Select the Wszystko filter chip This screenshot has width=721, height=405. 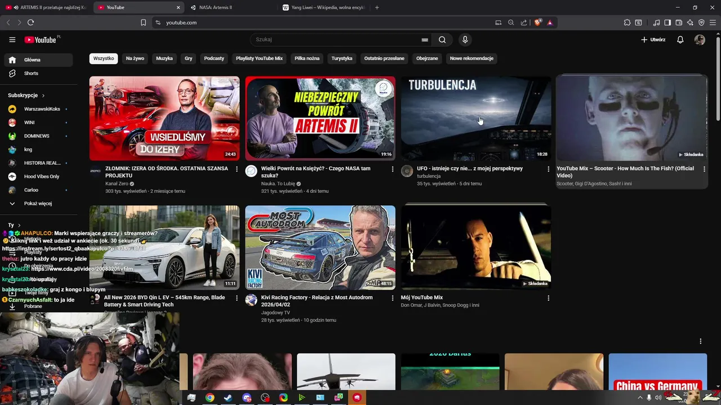104,58
